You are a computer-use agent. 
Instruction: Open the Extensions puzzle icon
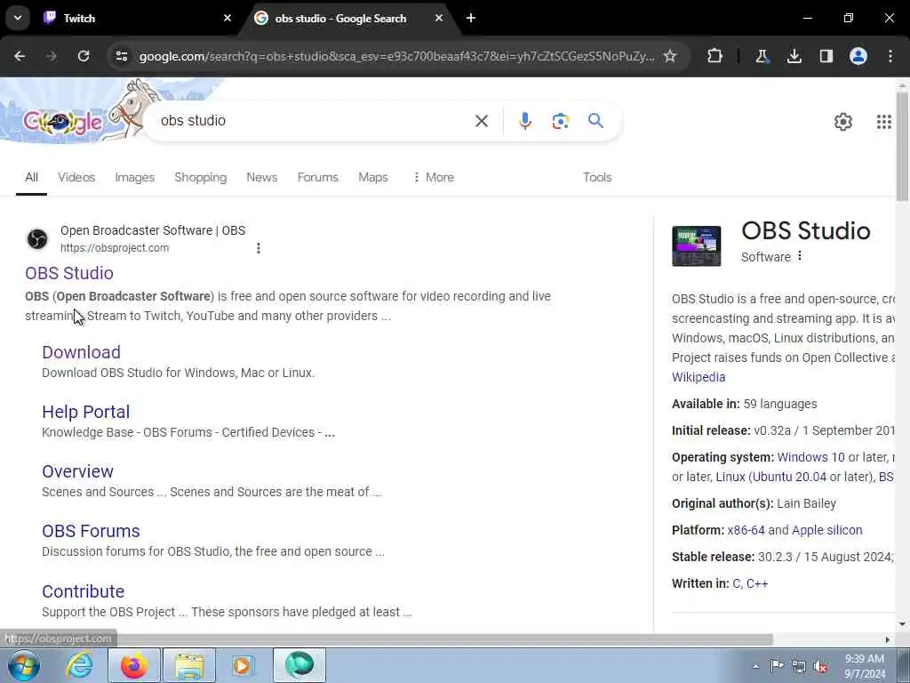[715, 56]
